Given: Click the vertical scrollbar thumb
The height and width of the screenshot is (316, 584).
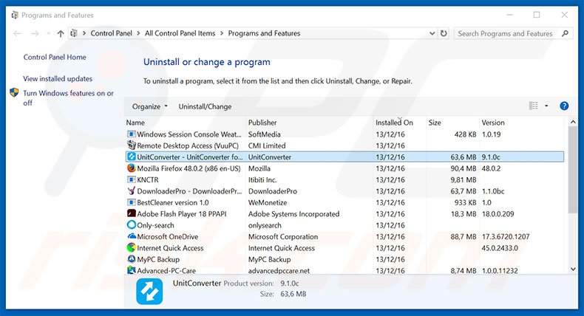Looking at the screenshot, I should [573, 170].
